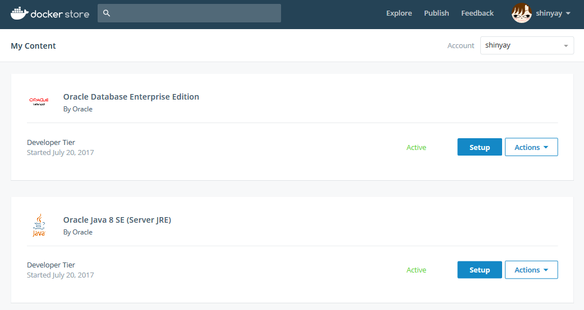Viewport: 584px width, 310px height.
Task: Open the Oracle Java 8 SE (Server JRE) title
Action: 117,220
